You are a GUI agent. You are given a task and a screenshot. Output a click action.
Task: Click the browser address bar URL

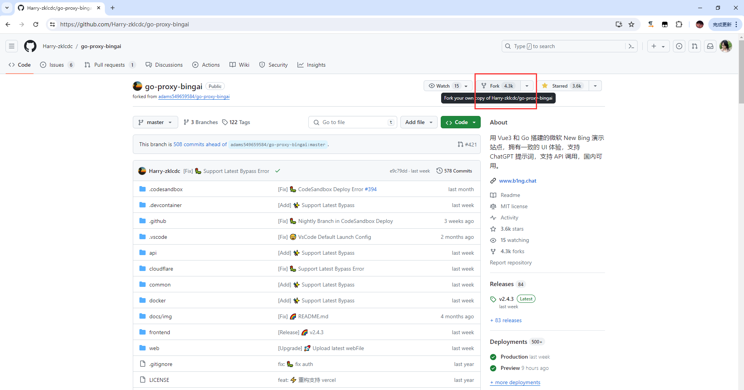click(125, 24)
